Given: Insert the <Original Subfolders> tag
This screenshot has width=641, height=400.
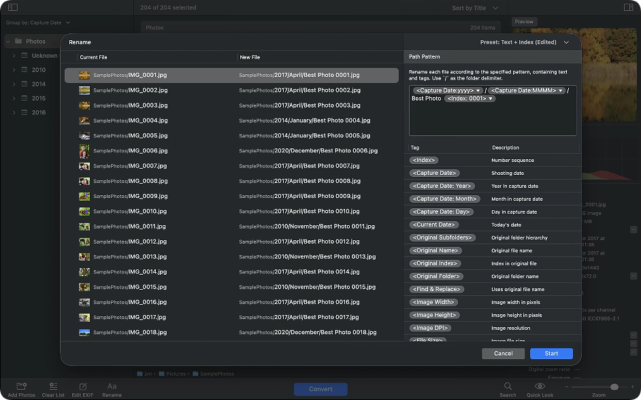Looking at the screenshot, I should click(442, 238).
